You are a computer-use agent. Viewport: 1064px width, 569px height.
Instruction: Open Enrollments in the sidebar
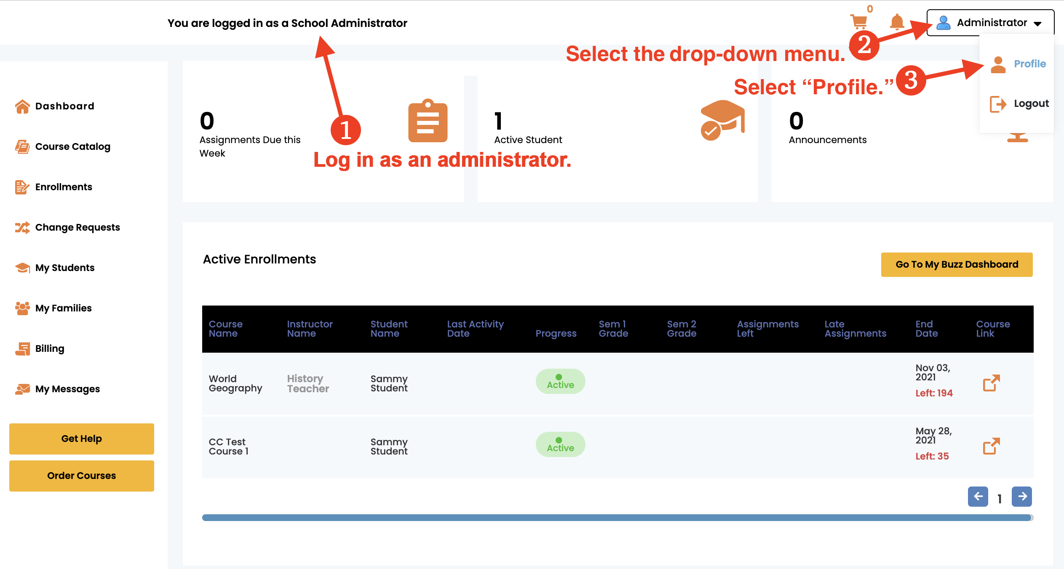[x=63, y=187]
